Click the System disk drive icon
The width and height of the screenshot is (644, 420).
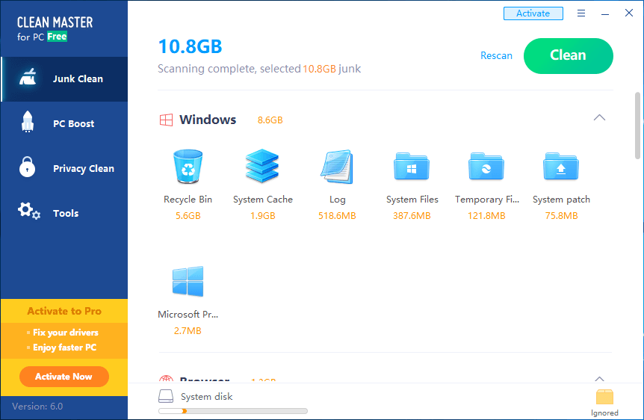pyautogui.click(x=166, y=396)
